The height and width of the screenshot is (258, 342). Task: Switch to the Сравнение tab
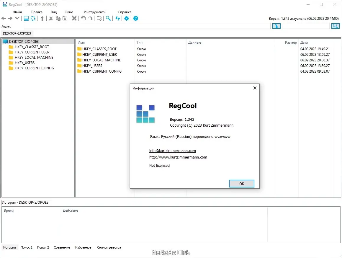tap(62, 247)
